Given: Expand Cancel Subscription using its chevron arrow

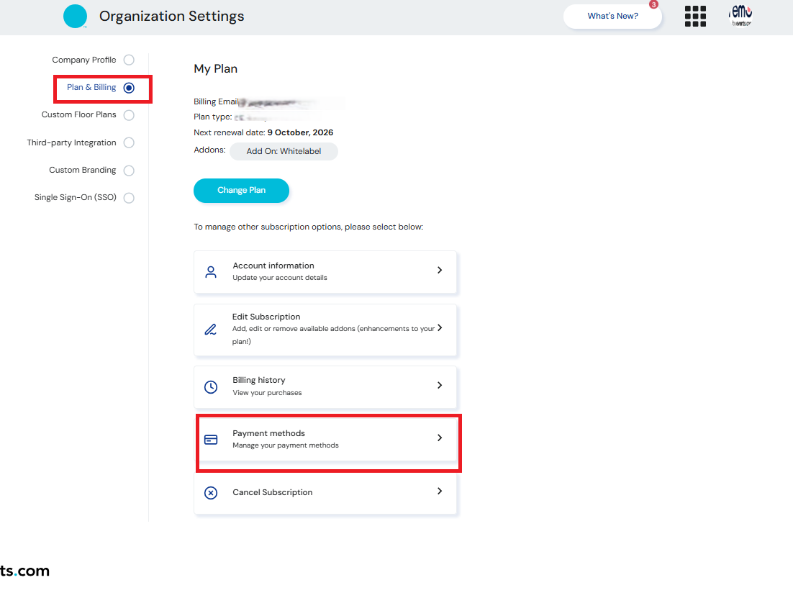Looking at the screenshot, I should tap(440, 491).
